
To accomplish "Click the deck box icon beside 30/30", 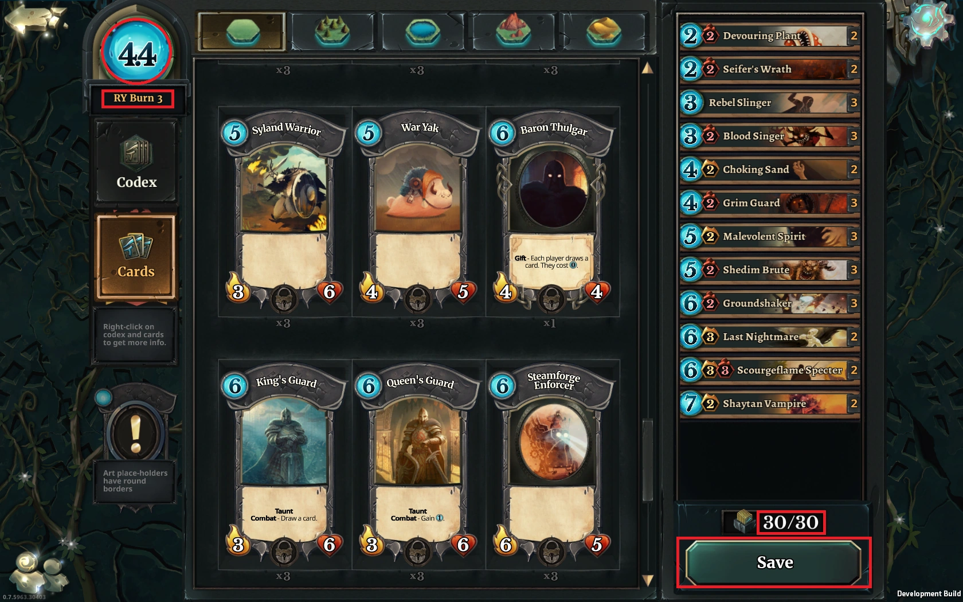I will [x=741, y=522].
